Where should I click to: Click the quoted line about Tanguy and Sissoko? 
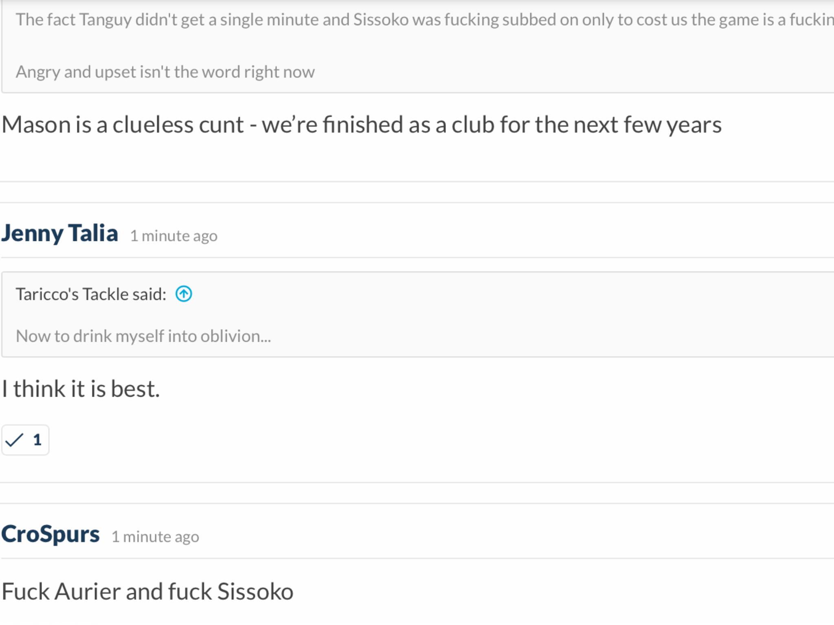coord(425,20)
